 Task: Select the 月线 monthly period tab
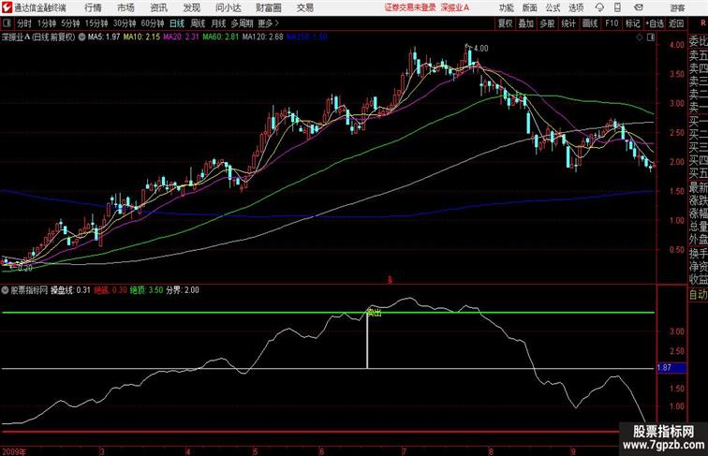218,23
